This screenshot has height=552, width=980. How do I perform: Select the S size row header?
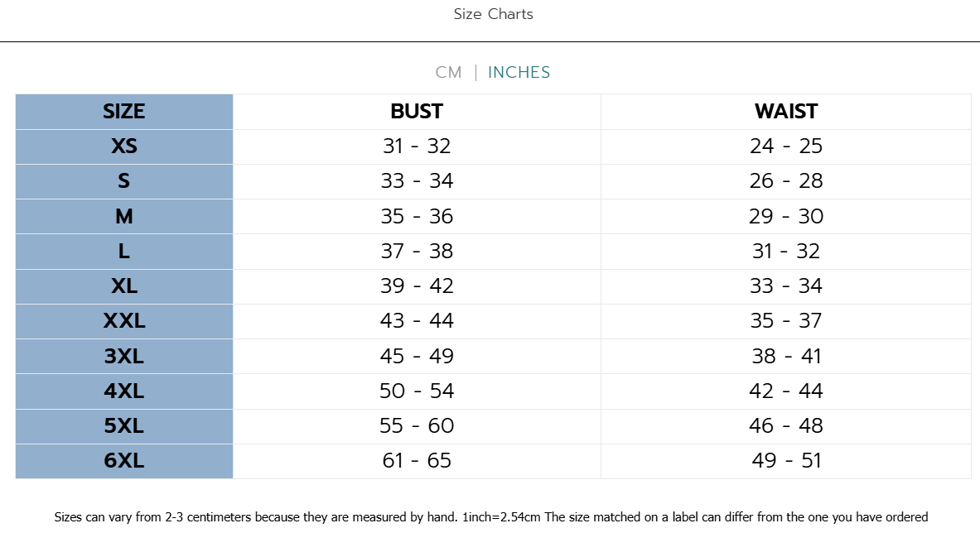coord(124,182)
